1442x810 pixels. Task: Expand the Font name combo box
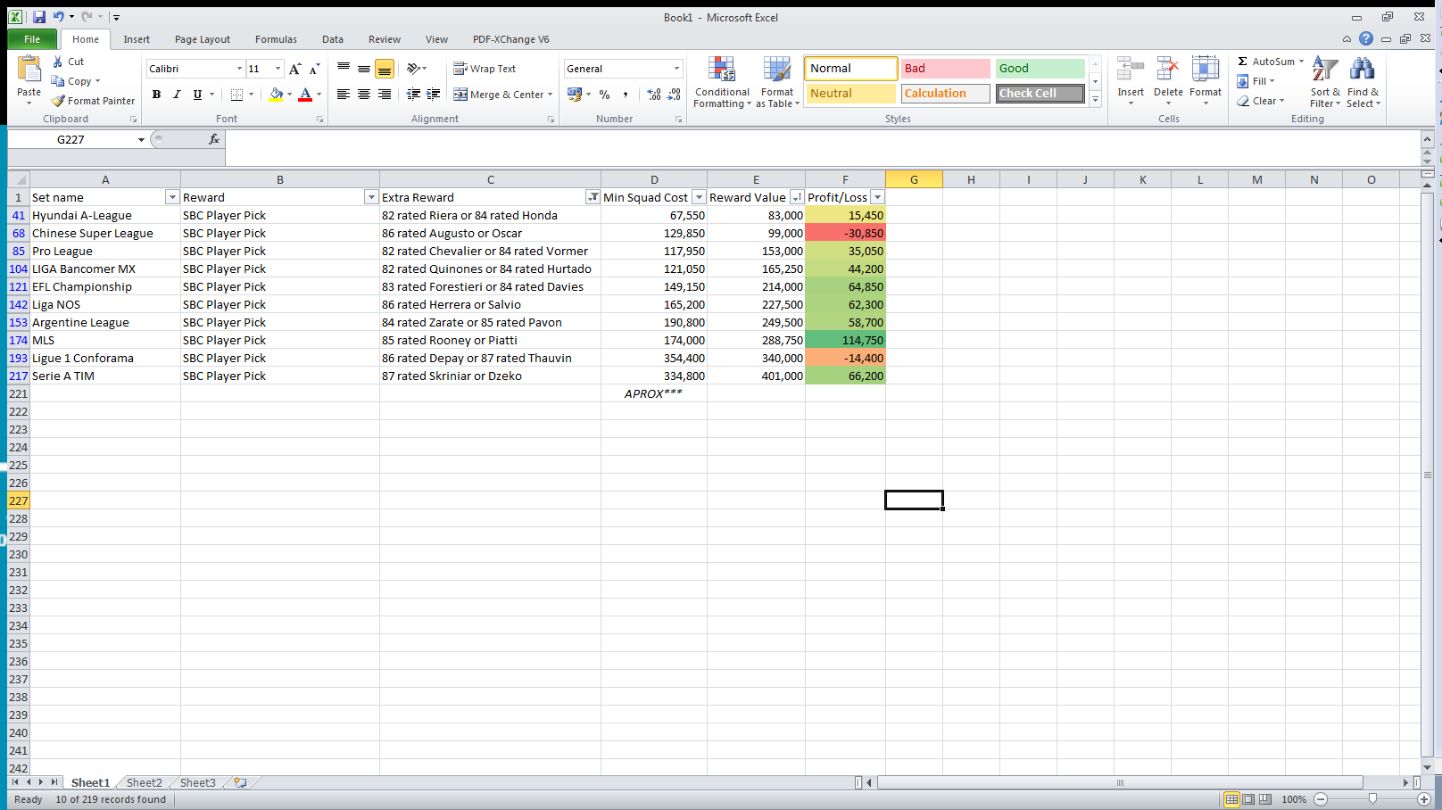[239, 69]
